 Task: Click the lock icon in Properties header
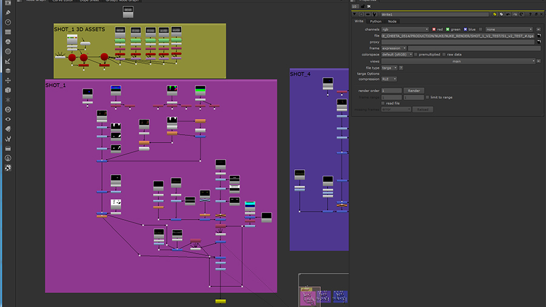pyautogui.click(x=363, y=6)
